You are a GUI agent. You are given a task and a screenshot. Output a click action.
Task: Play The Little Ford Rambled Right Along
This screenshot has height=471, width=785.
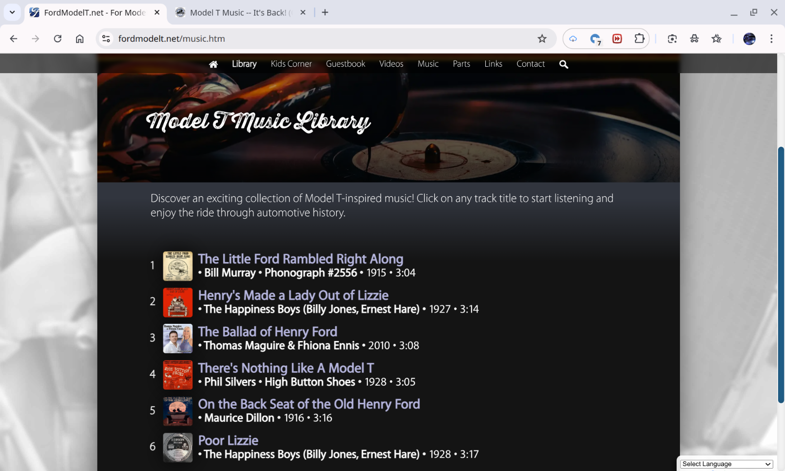coord(300,259)
